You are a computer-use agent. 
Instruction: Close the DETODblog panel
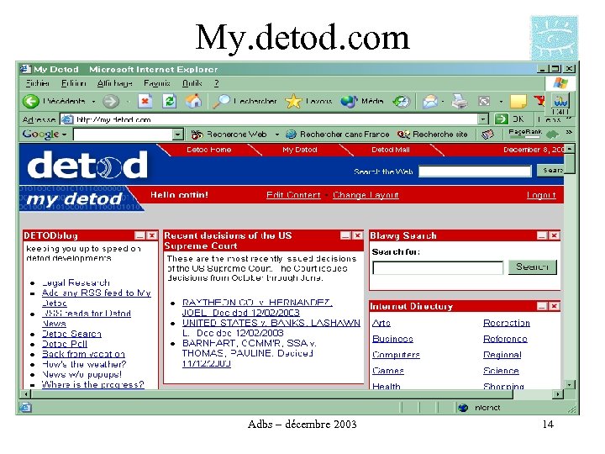tap(152, 235)
